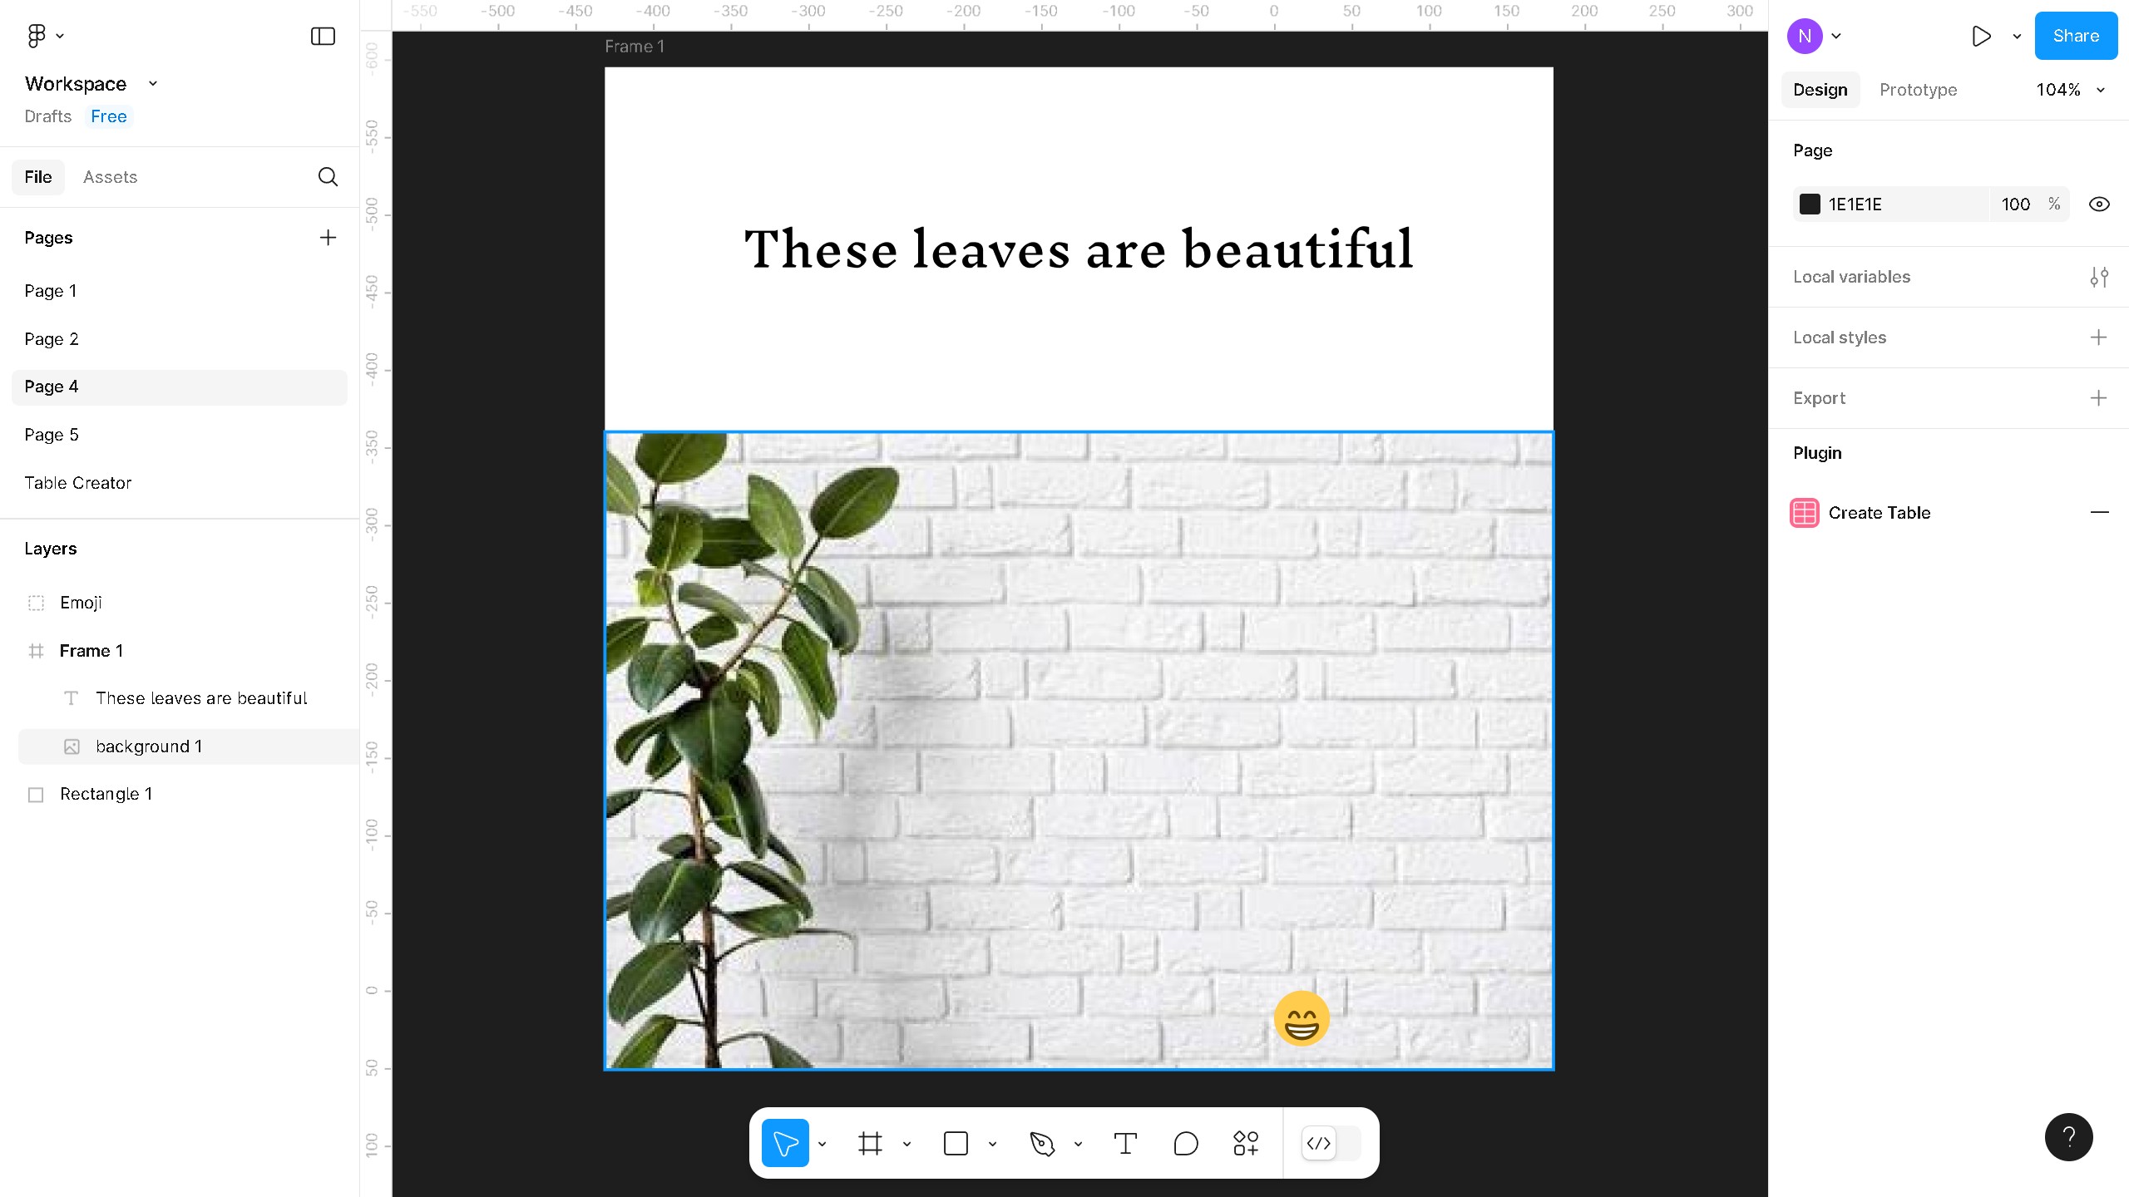This screenshot has width=2129, height=1197.
Task: Select the Rectangle tool
Action: coord(956,1143)
